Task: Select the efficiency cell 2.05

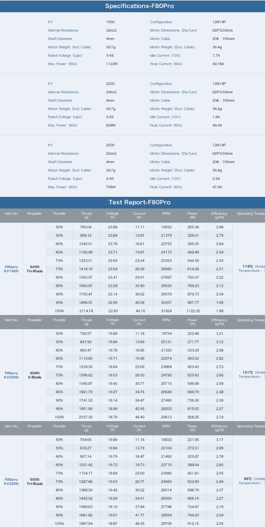Action: coord(220,523)
